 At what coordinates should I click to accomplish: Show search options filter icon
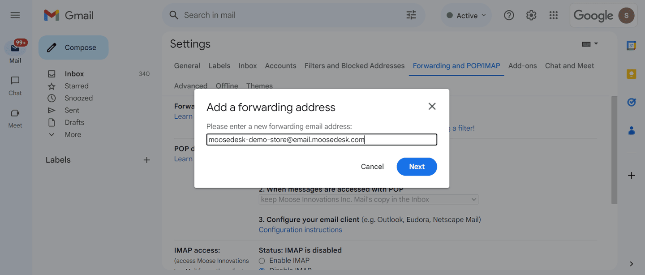coord(411,15)
